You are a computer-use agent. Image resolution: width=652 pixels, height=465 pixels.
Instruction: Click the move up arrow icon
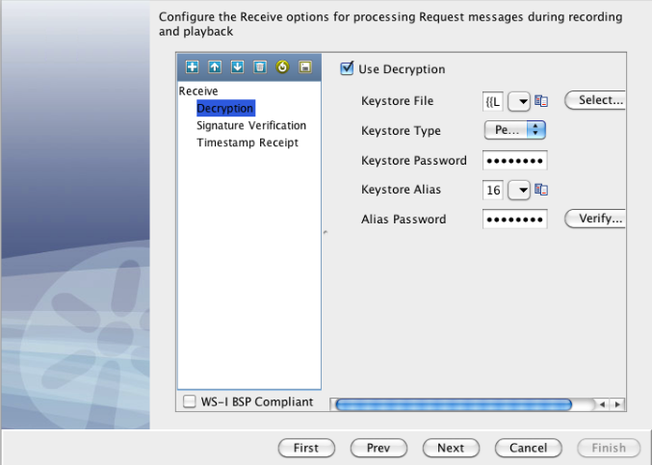point(215,67)
